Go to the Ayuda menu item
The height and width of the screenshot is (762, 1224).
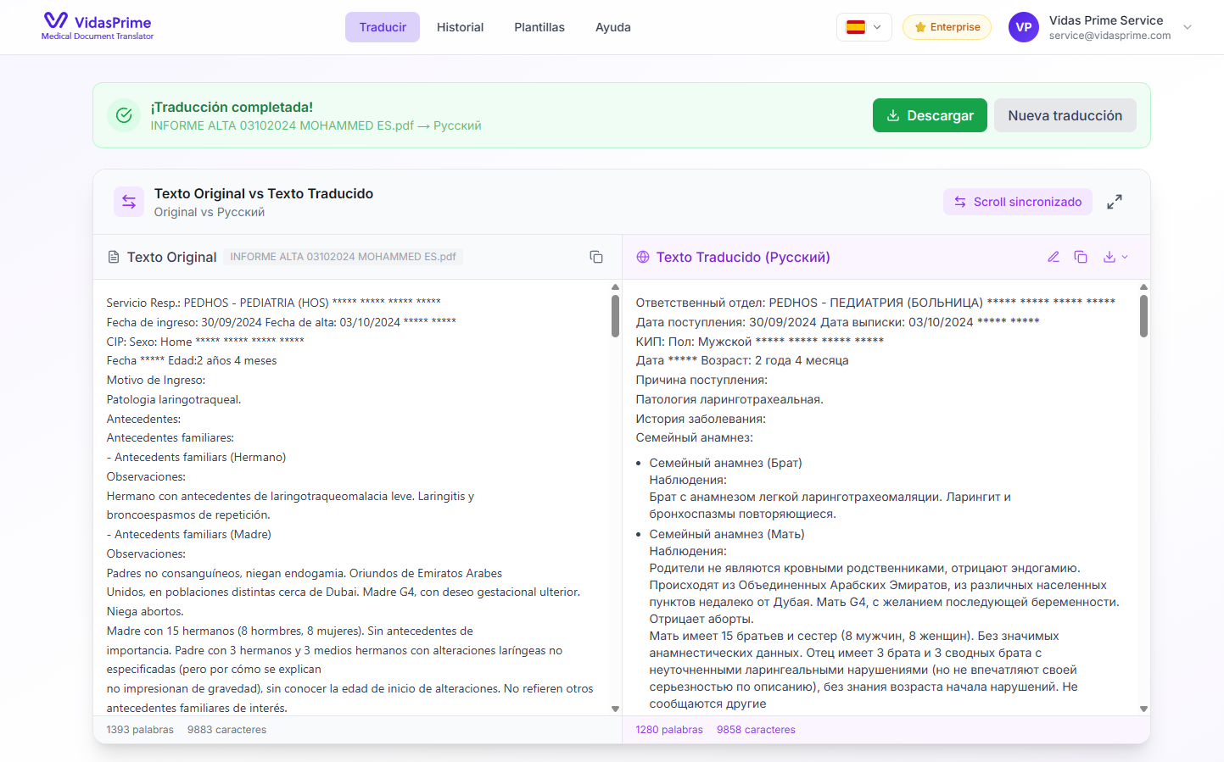click(612, 27)
